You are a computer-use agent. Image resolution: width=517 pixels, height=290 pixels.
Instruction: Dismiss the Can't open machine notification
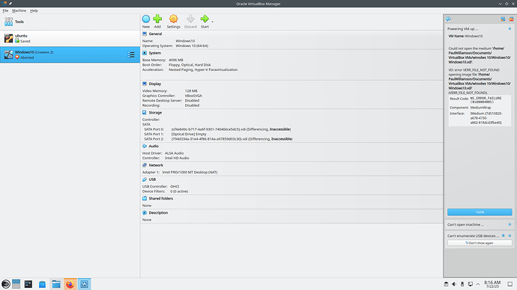coord(510,224)
